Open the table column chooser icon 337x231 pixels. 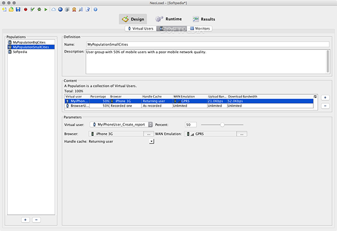coord(315,97)
